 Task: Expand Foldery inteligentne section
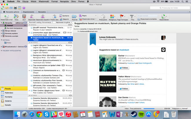(x=1, y=51)
